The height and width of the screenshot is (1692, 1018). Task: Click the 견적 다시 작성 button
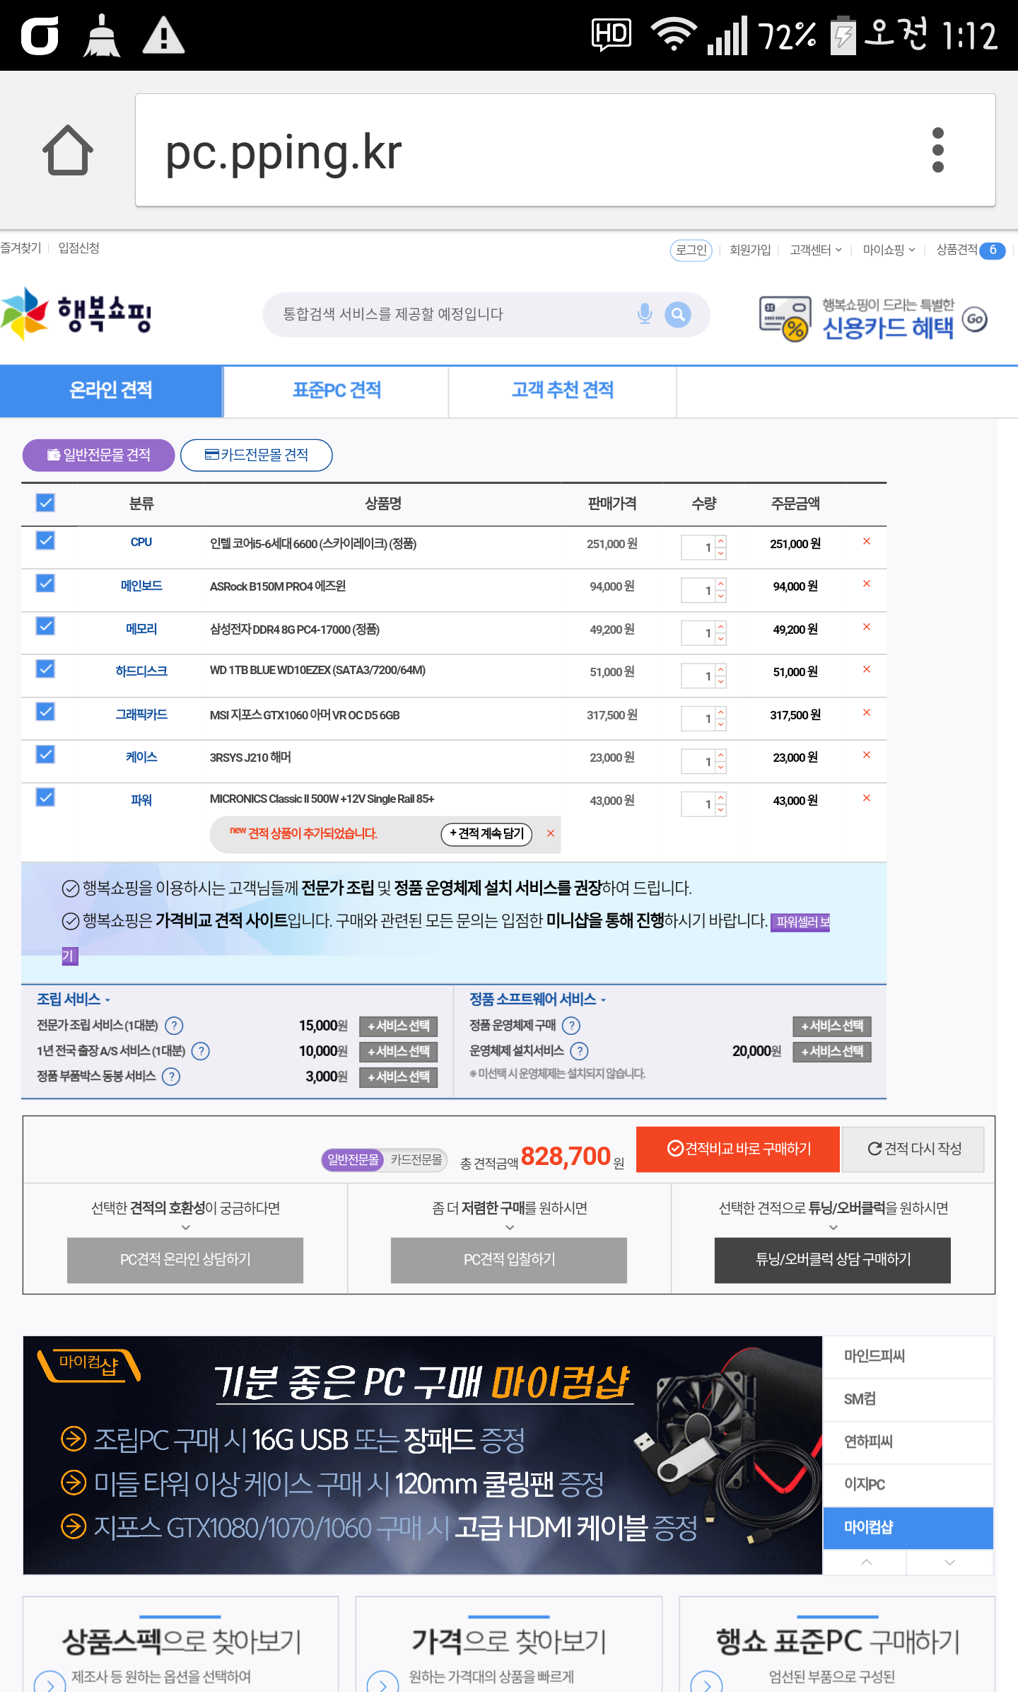pos(913,1149)
